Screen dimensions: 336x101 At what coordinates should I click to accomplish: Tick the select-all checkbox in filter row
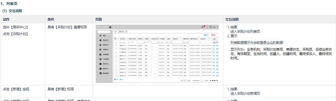pos(116,42)
